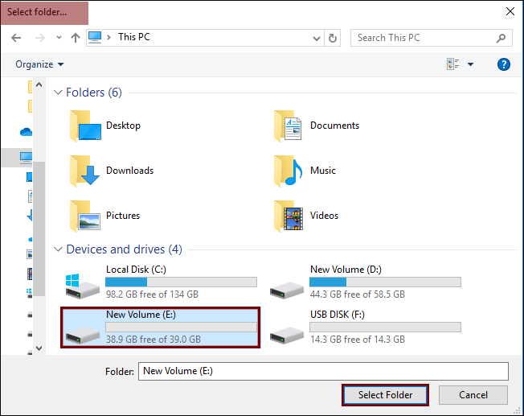Viewport: 524px width, 416px height.
Task: Select the USB DISK (F:) drive
Action: [365, 327]
